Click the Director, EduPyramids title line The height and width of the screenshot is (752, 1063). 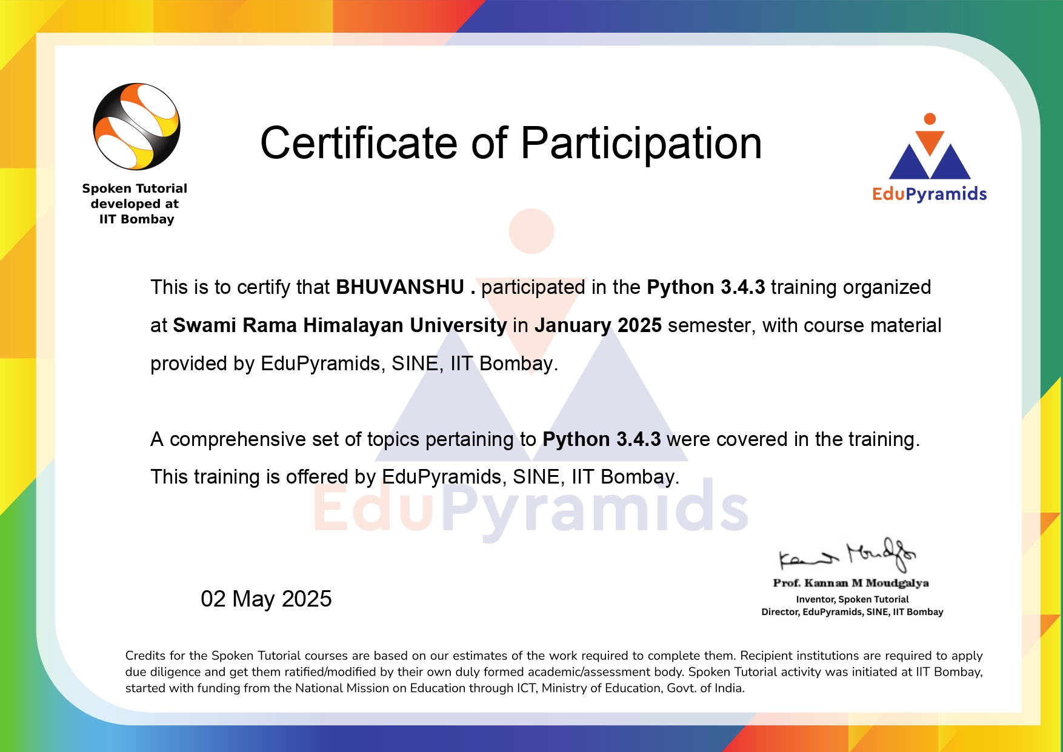[x=851, y=613]
